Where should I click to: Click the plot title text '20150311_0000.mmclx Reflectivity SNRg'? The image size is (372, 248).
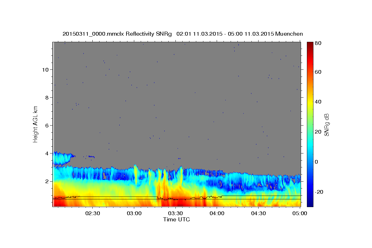[117, 34]
